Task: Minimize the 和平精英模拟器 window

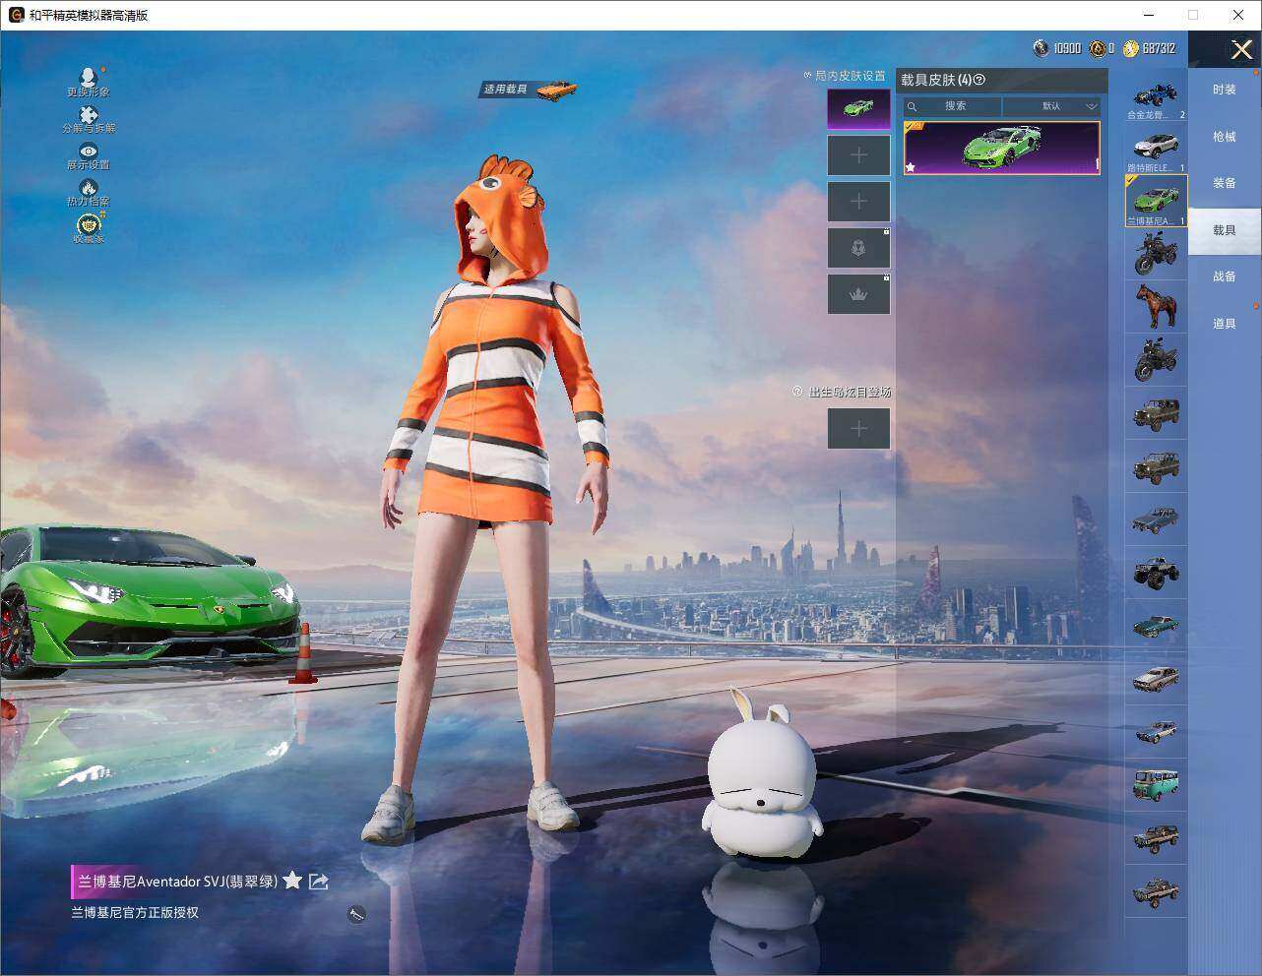Action: pyautogui.click(x=1150, y=15)
